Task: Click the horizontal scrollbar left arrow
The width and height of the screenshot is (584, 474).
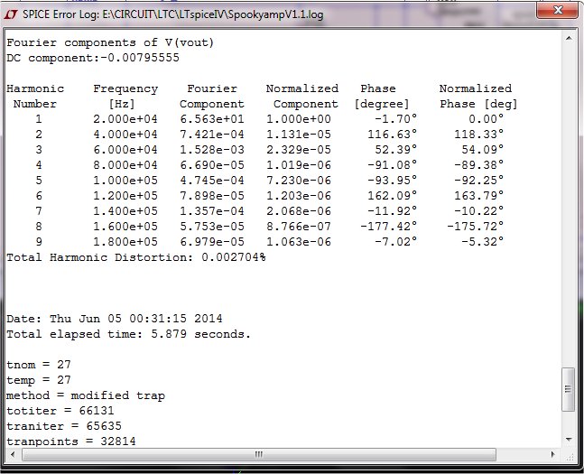Action: pos(13,454)
